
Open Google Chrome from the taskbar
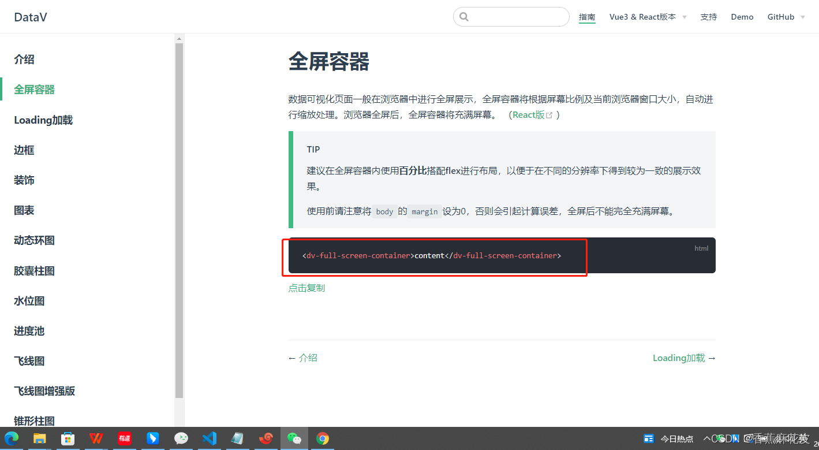[x=323, y=438]
